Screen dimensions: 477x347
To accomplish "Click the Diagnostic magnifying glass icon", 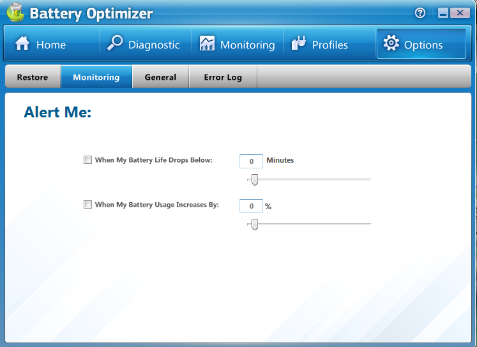I will point(115,43).
